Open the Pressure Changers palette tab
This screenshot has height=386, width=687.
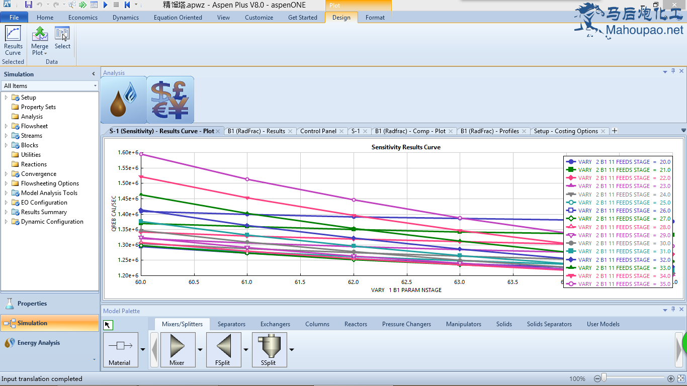click(x=406, y=324)
